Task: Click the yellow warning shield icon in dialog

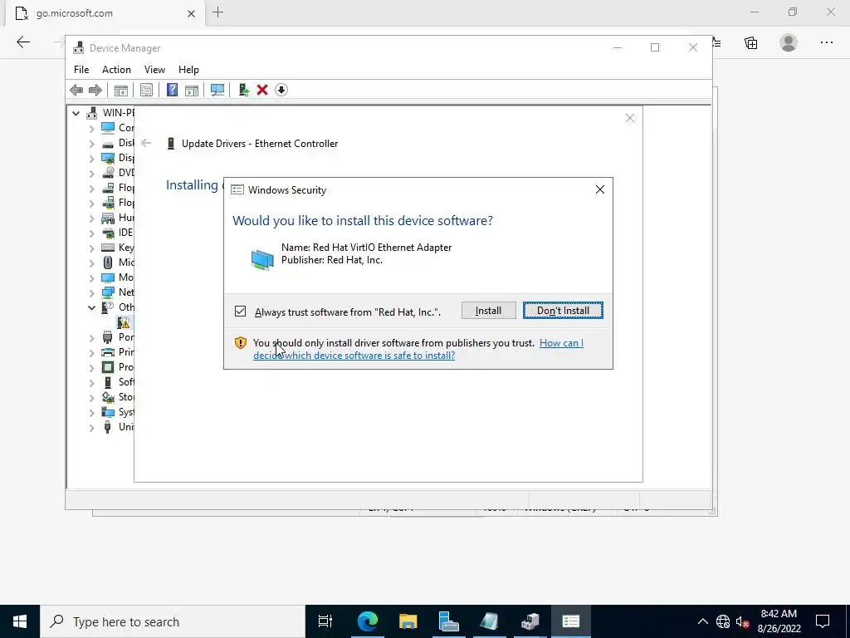Action: pyautogui.click(x=241, y=343)
